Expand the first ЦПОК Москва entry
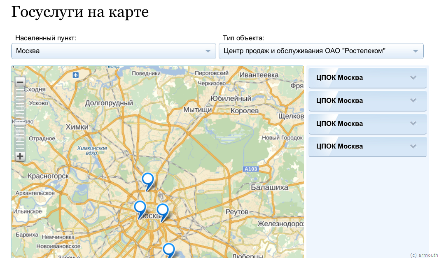The image size is (439, 258). pyautogui.click(x=368, y=78)
